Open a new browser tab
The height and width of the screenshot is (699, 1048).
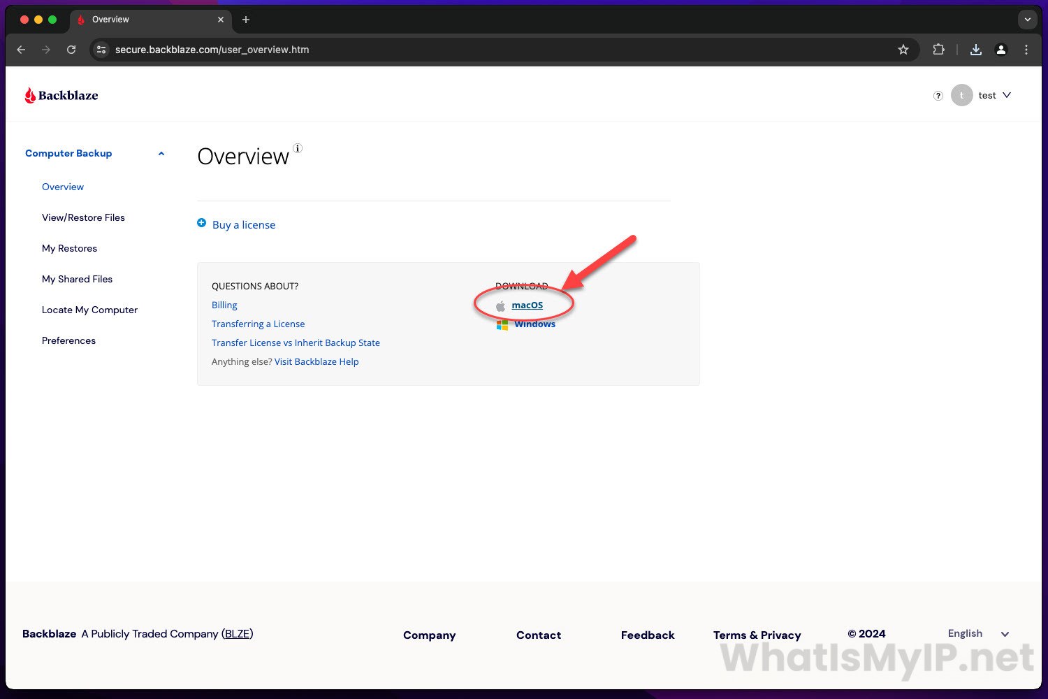point(246,20)
